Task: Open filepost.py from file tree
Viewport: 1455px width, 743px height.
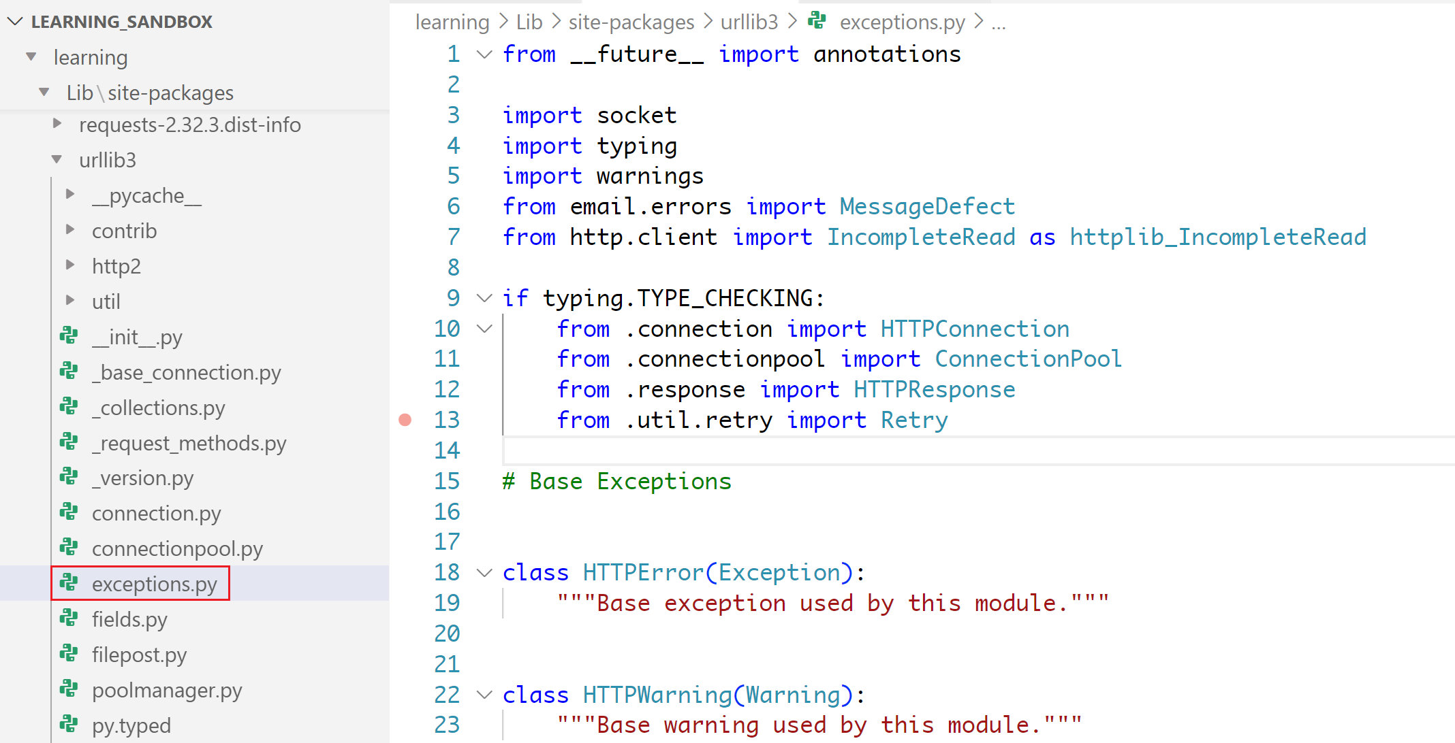Action: [139, 655]
